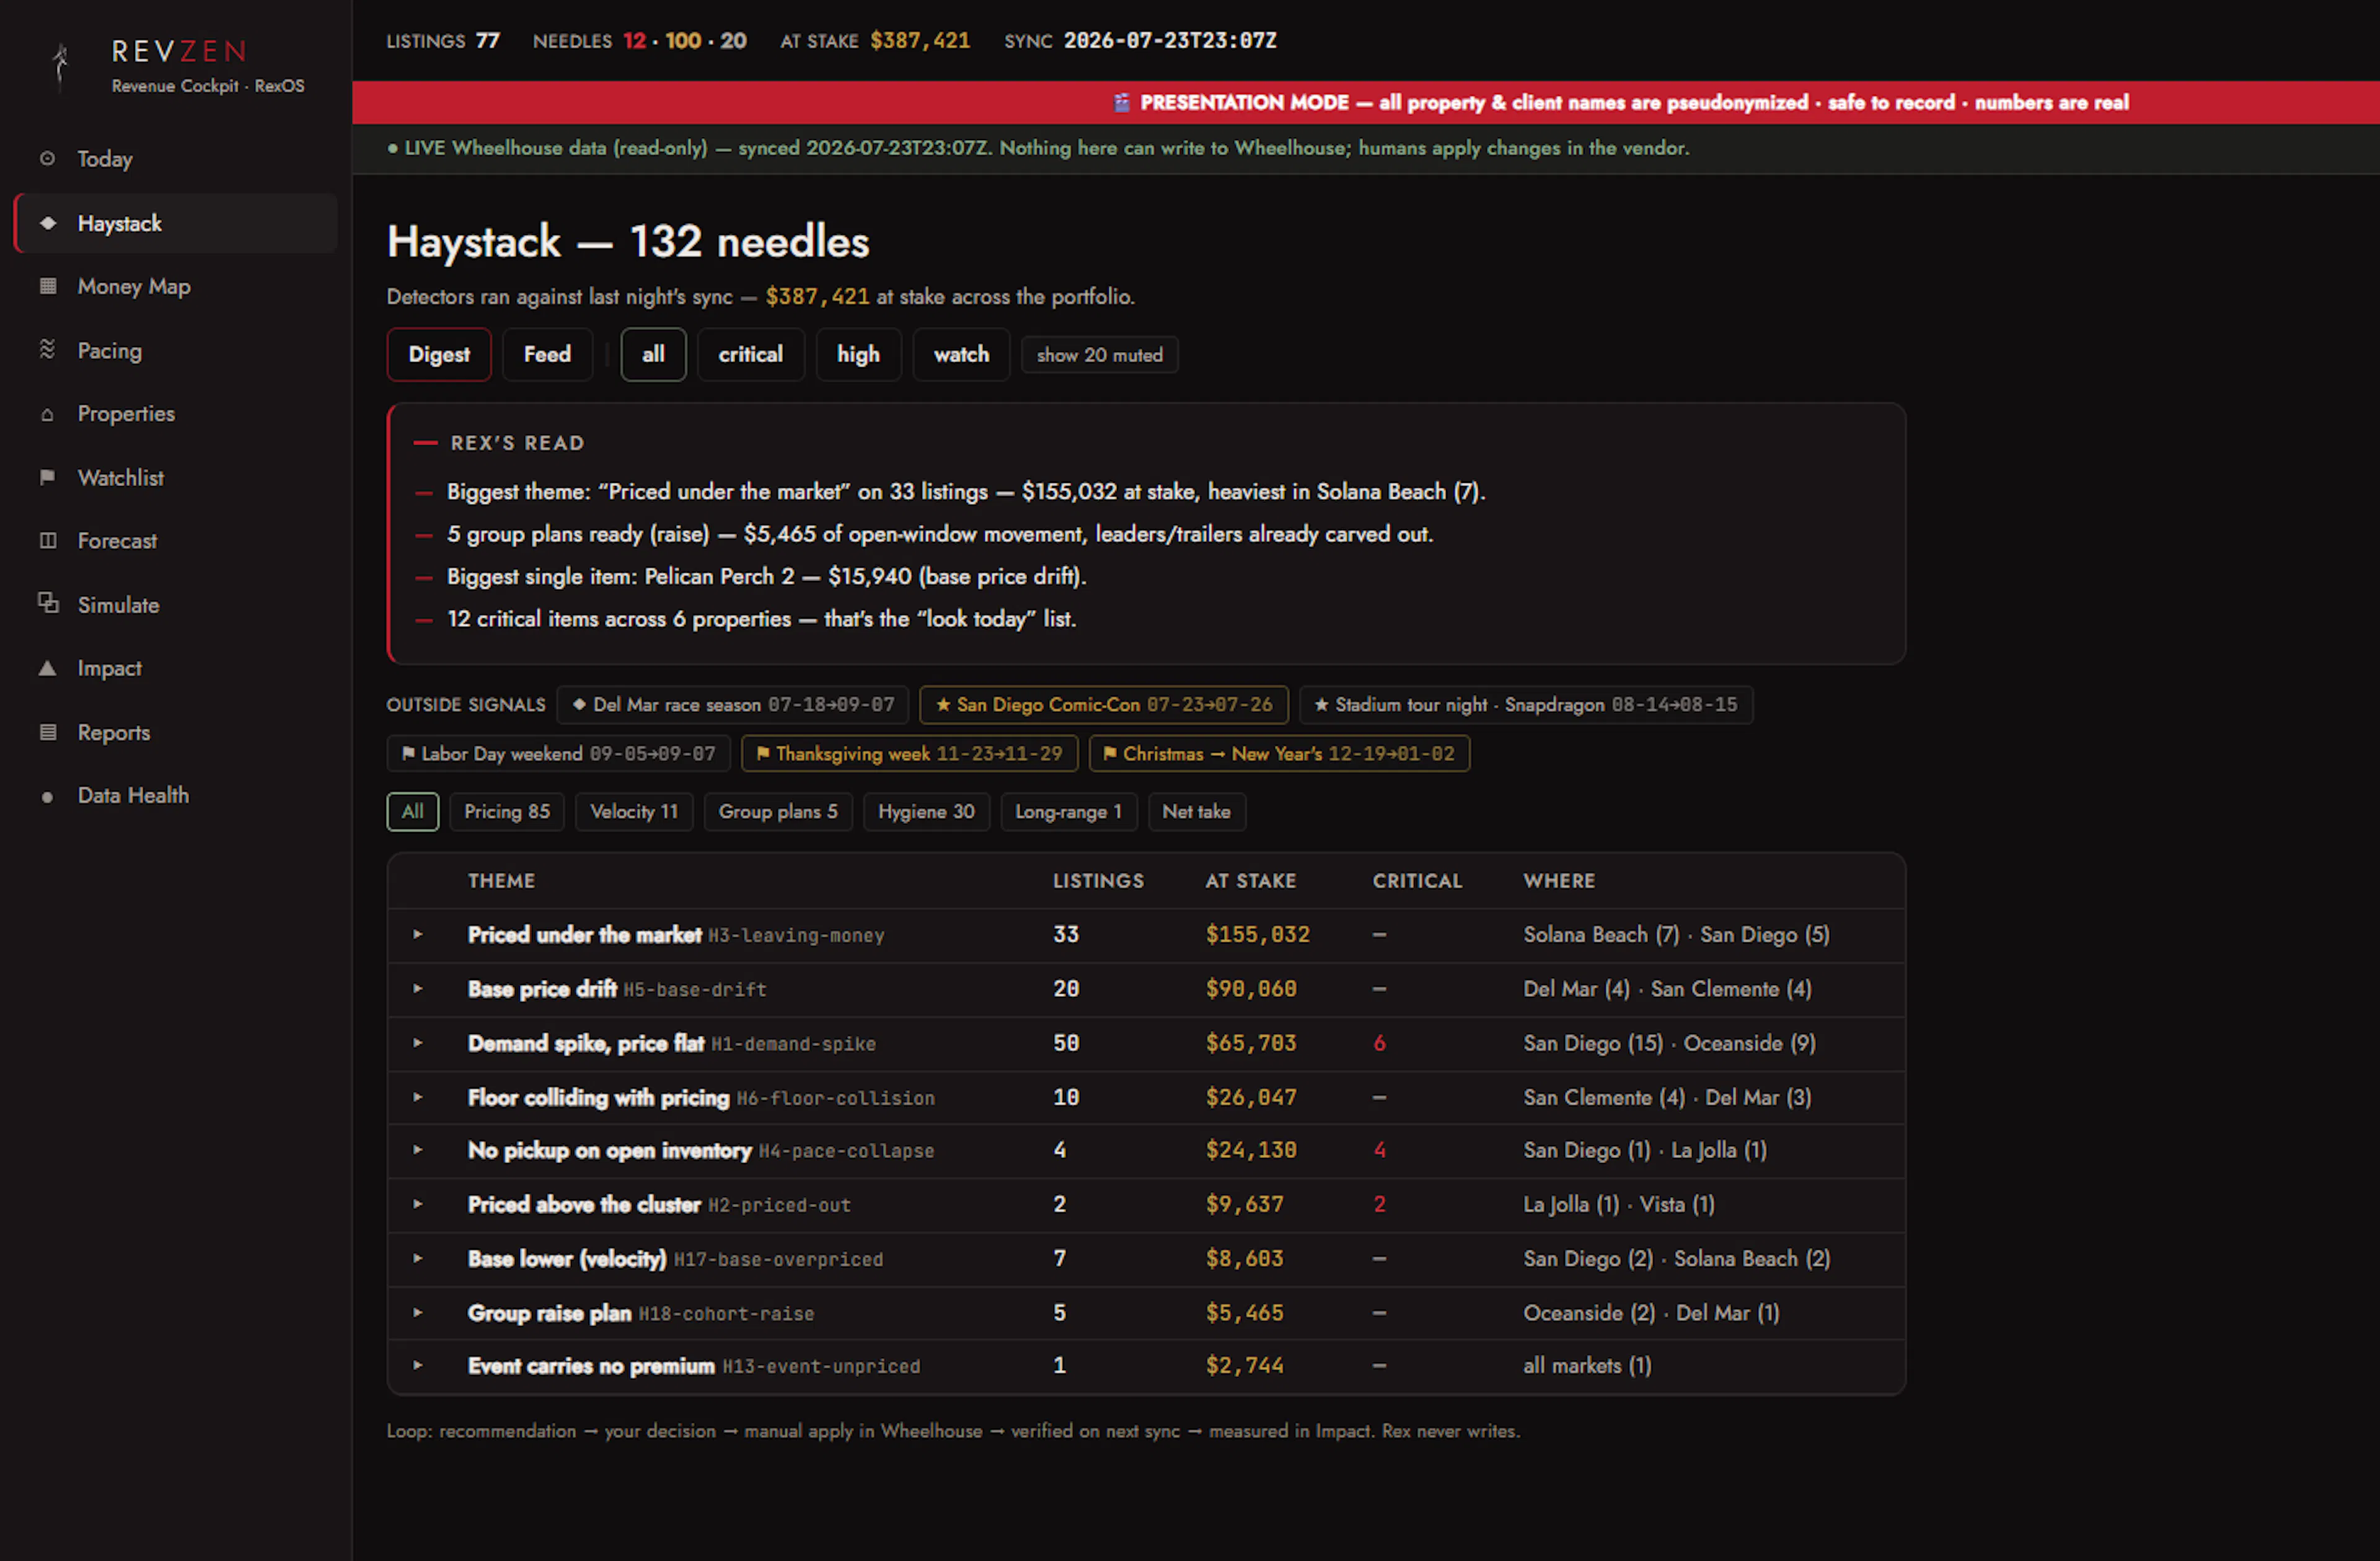
Task: Switch to Feed view
Action: click(x=547, y=355)
